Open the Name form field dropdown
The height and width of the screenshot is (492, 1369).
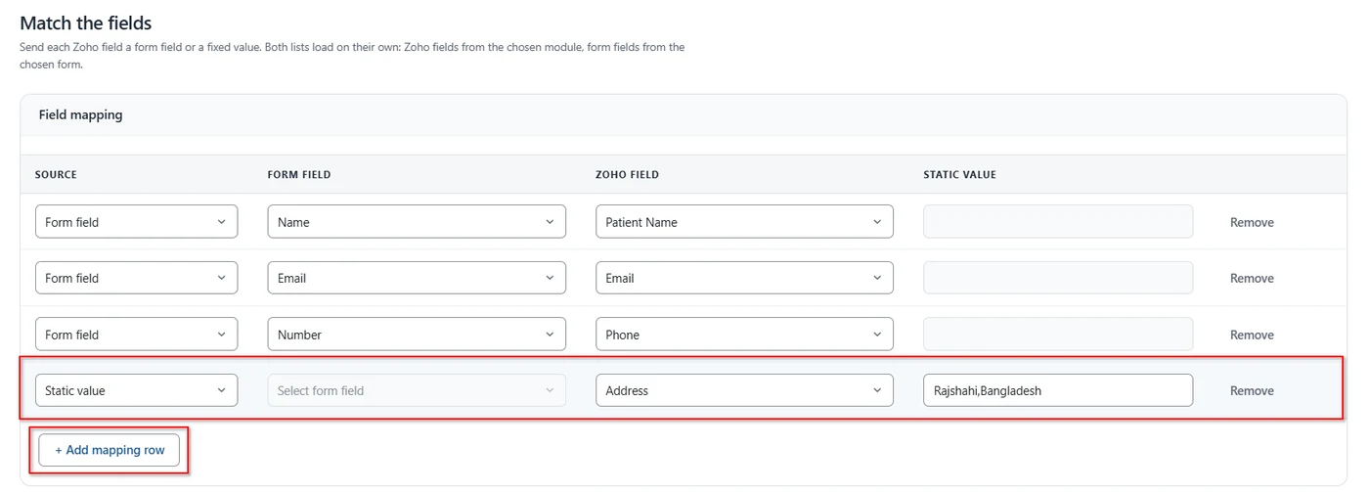click(417, 222)
